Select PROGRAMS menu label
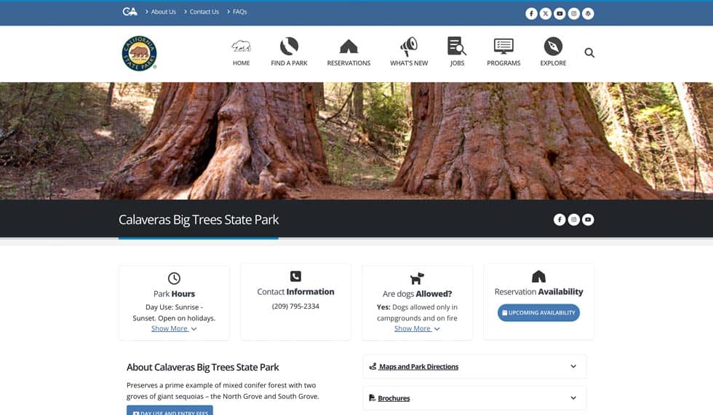This screenshot has width=713, height=415. pos(503,63)
